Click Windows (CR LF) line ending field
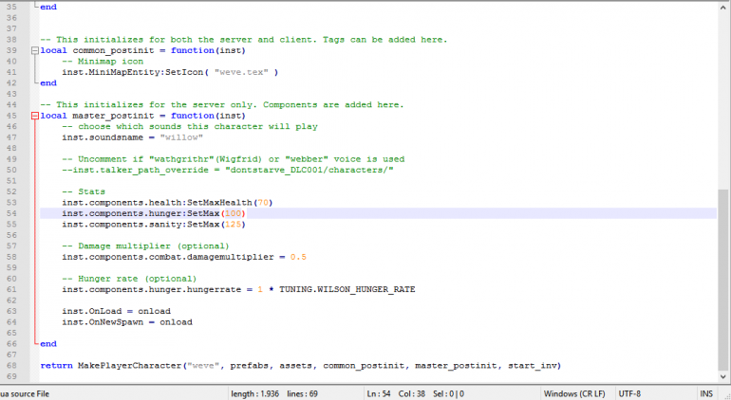This screenshot has height=400, width=731. coord(576,392)
